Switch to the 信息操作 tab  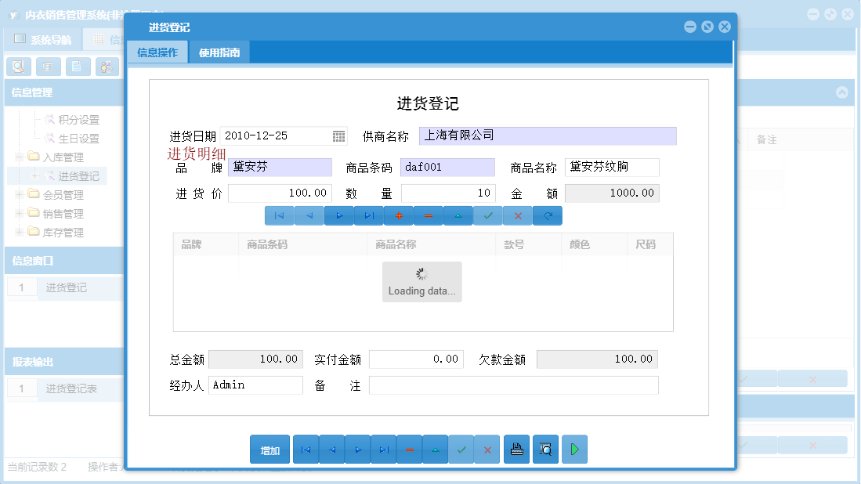click(158, 52)
